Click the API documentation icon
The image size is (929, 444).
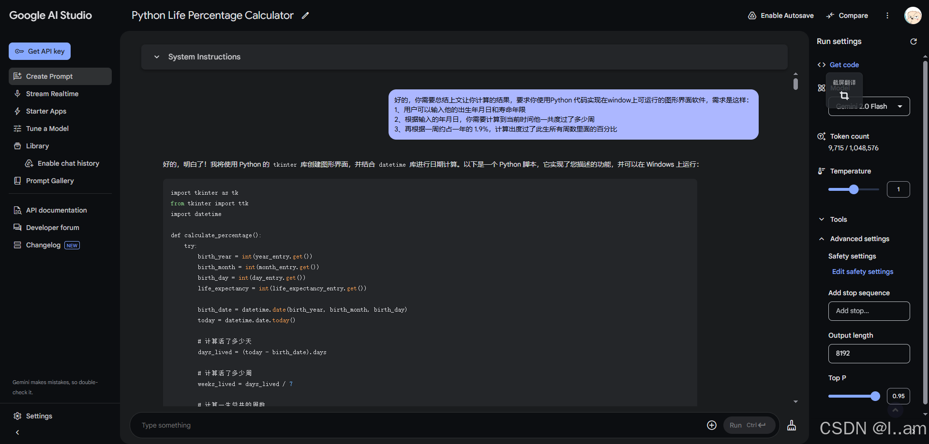pyautogui.click(x=17, y=210)
